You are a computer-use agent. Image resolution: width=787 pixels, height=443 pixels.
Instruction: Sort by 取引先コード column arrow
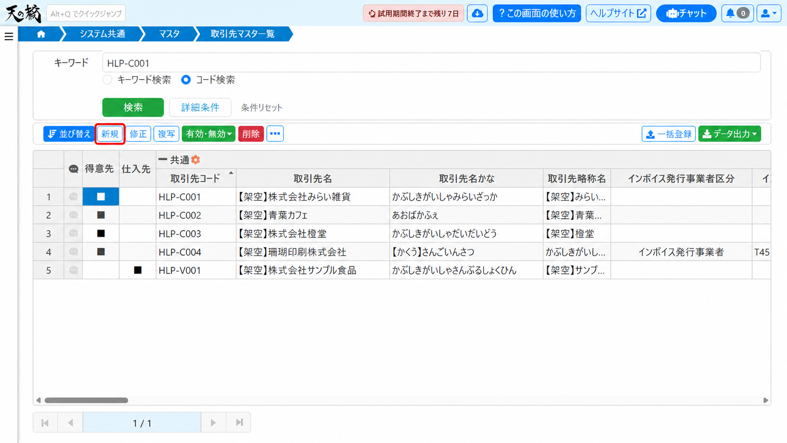point(231,173)
